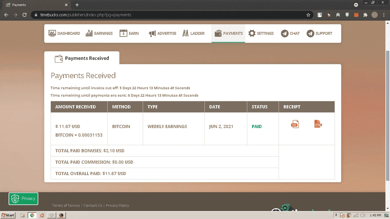
Task: Open the flask extension icon
Action: (329, 15)
